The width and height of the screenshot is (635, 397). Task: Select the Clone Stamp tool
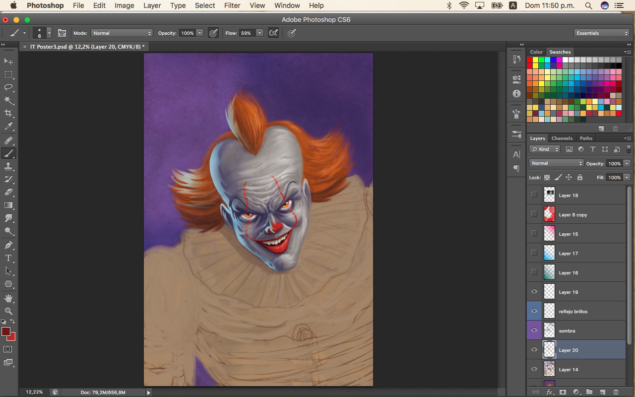point(8,167)
